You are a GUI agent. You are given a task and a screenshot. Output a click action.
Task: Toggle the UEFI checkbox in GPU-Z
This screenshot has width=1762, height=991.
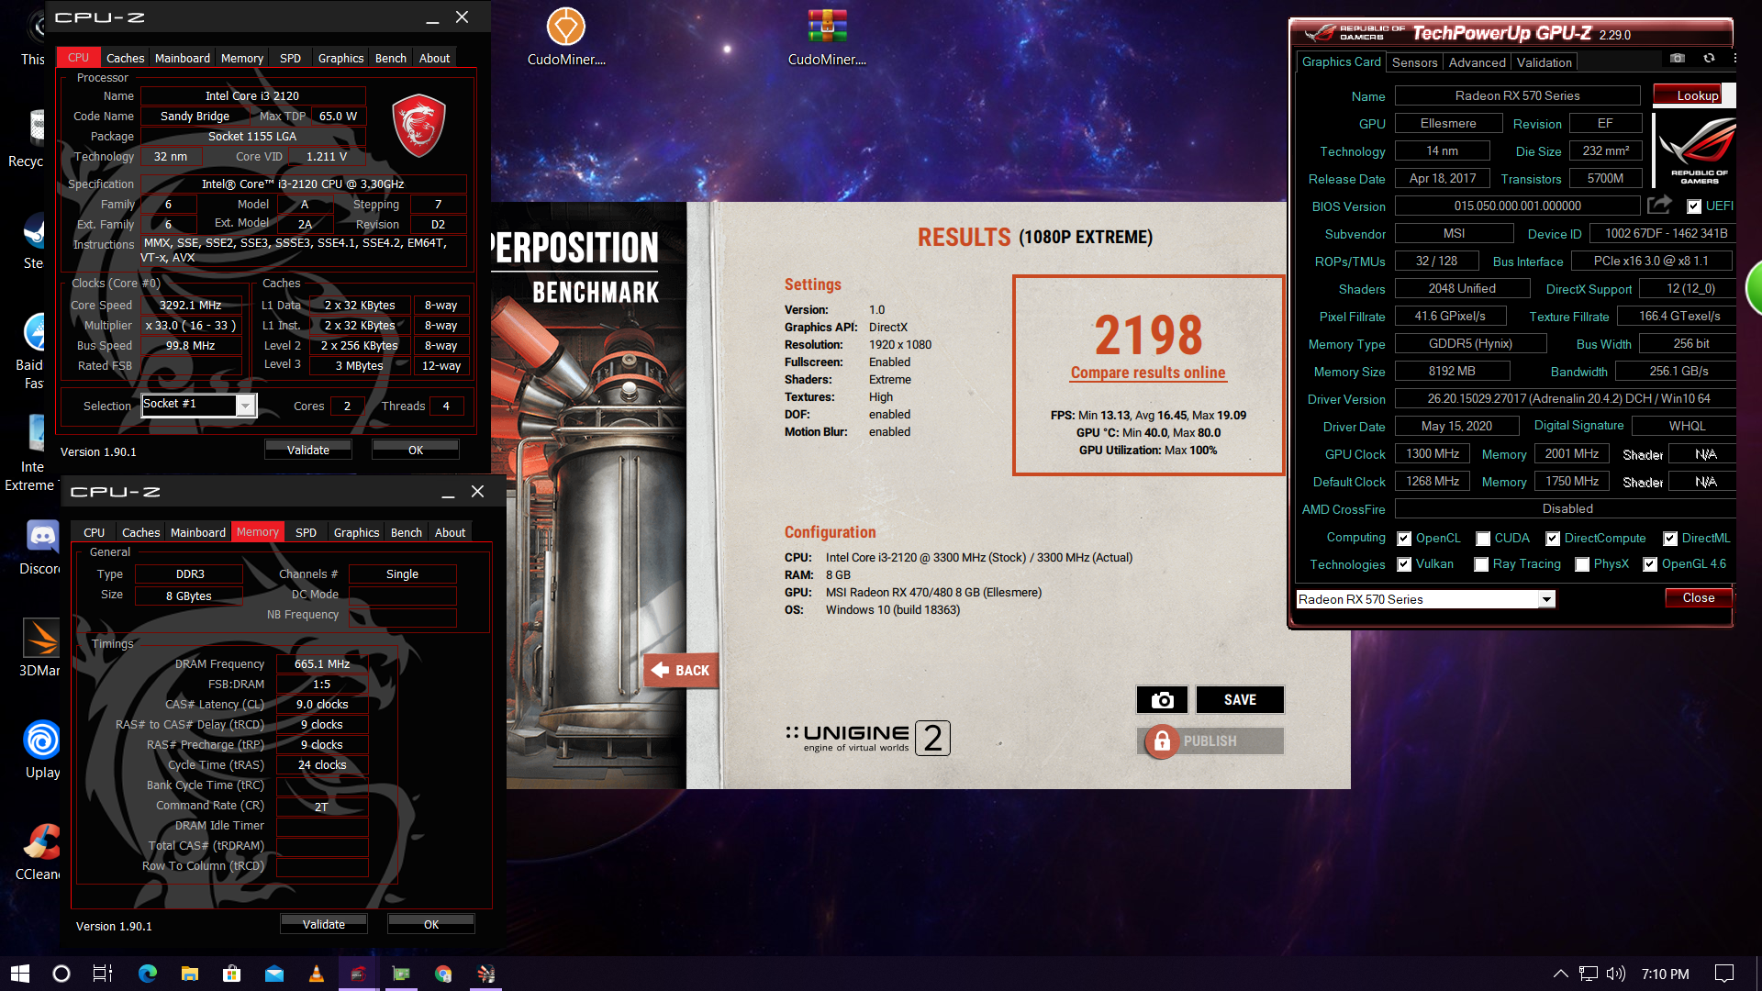[1694, 206]
